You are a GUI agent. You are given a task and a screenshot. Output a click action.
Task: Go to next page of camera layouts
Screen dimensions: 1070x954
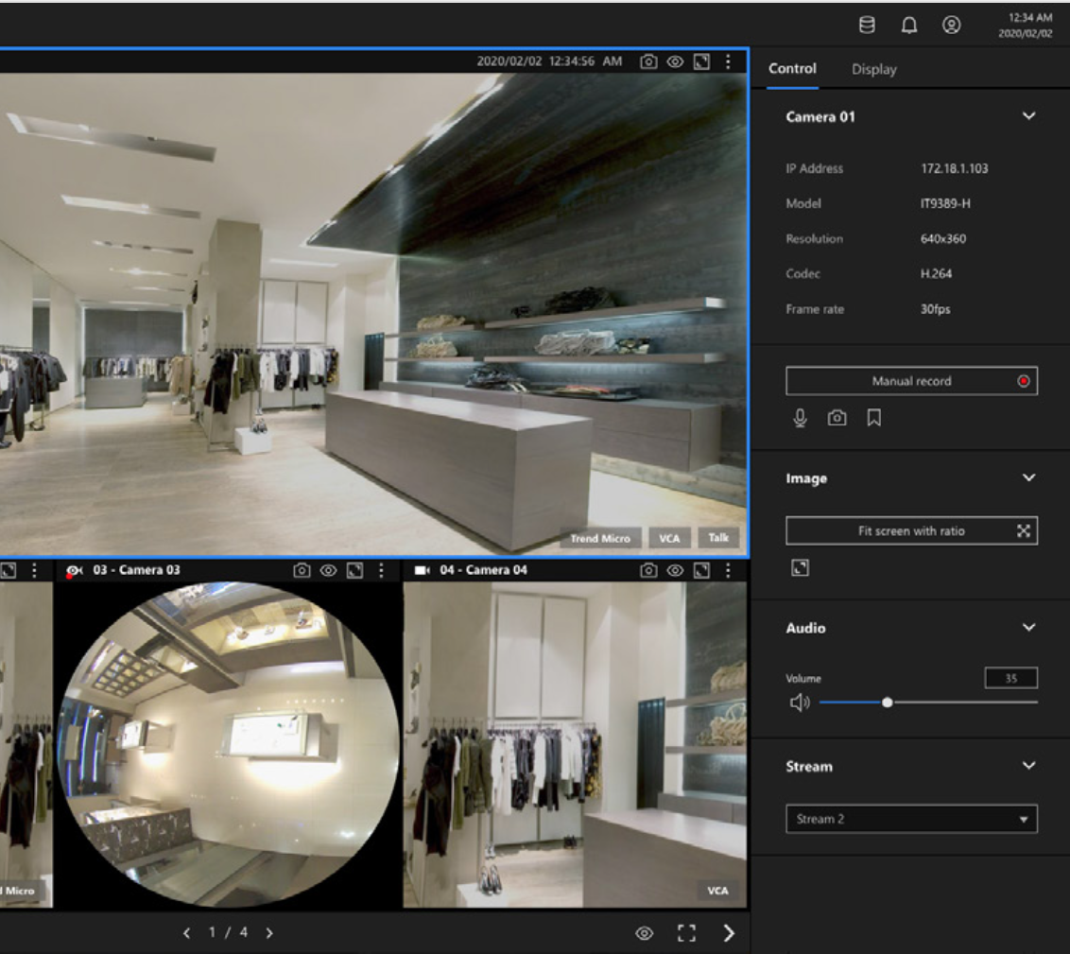coord(269,933)
